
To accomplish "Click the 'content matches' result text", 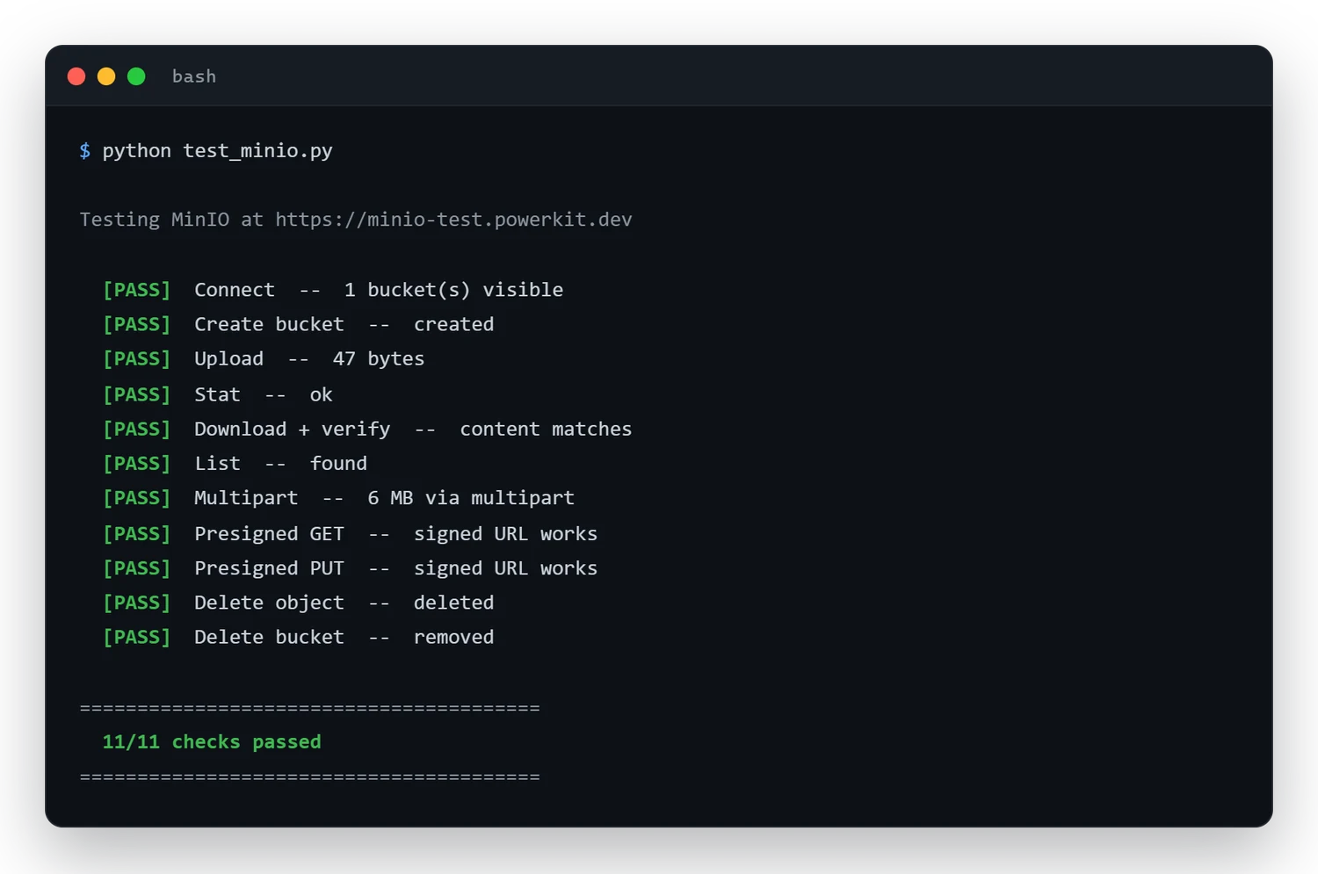I will coord(546,429).
